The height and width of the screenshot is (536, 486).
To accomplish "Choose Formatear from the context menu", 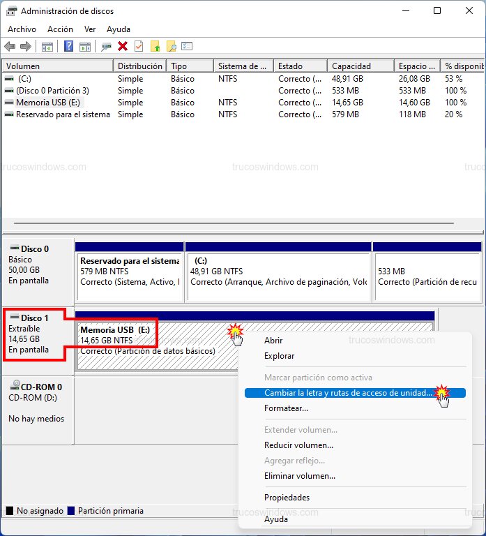I will 286,408.
